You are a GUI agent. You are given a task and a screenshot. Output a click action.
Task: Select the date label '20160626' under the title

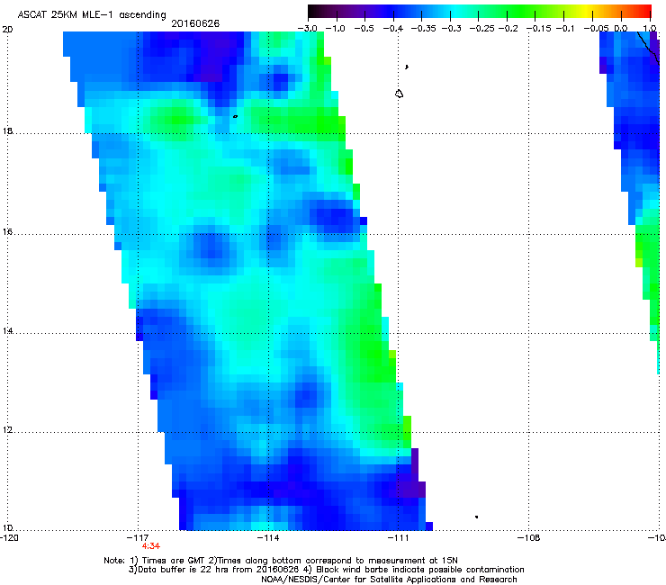coord(195,23)
